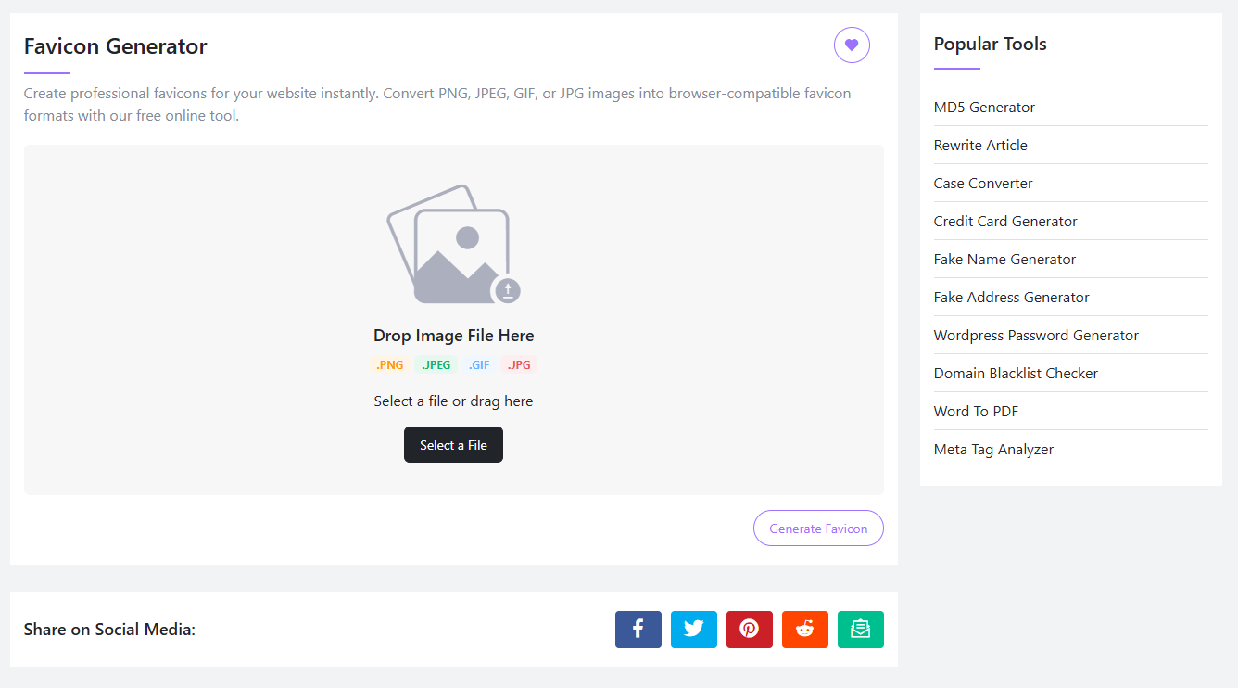Click the .JPG format badge

point(518,364)
